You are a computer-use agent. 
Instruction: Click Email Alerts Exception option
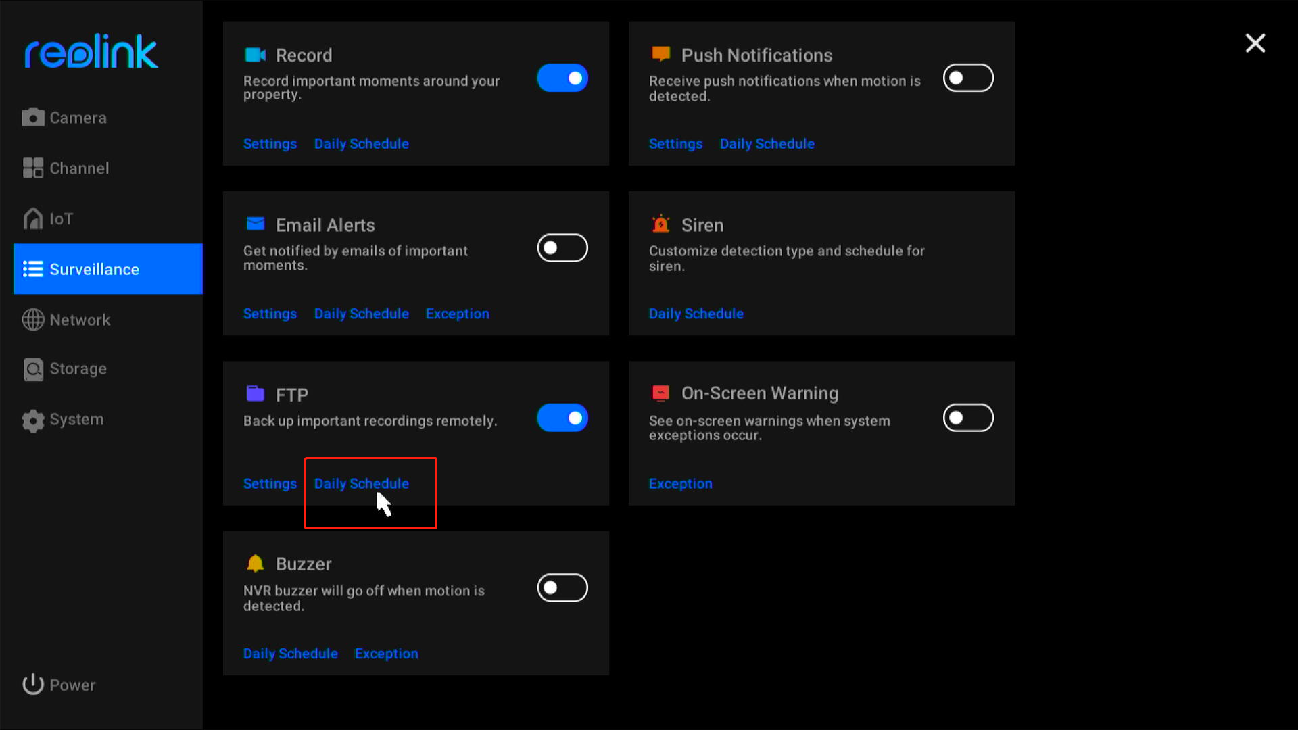point(457,313)
